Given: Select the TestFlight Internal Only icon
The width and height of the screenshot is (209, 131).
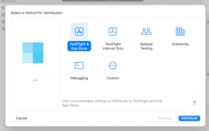Looking at the screenshot, I should pos(113,31).
